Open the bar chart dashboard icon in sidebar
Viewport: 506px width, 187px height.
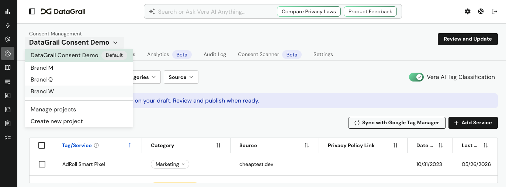pos(8,11)
